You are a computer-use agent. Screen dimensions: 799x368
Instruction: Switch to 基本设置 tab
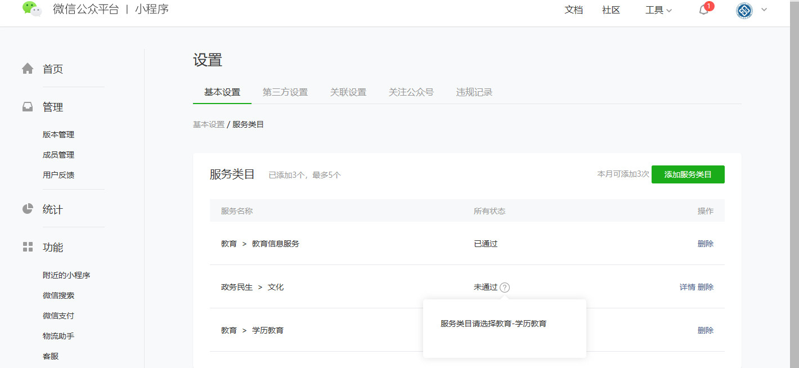pos(222,92)
